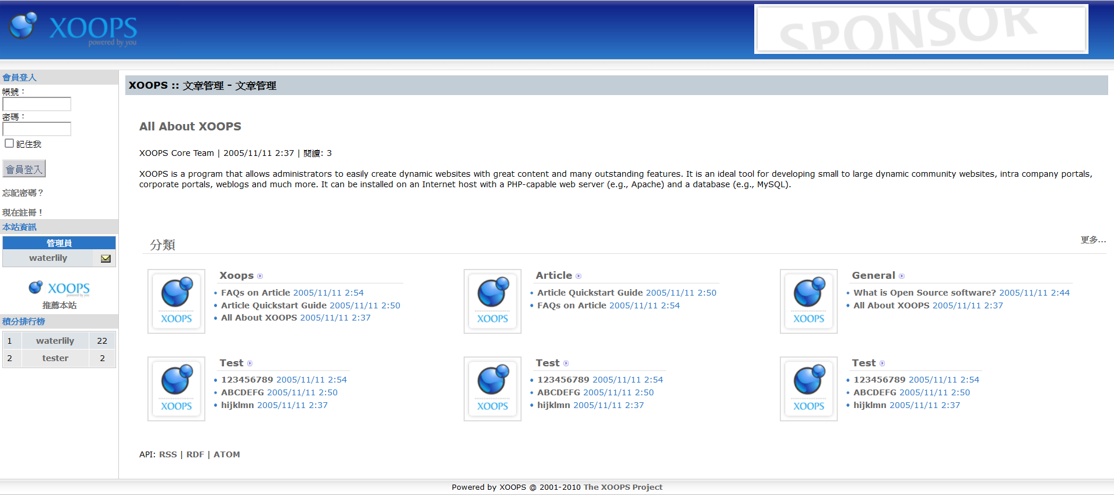
Task: Click the small icon next to Xoops heading
Action: coord(260,276)
